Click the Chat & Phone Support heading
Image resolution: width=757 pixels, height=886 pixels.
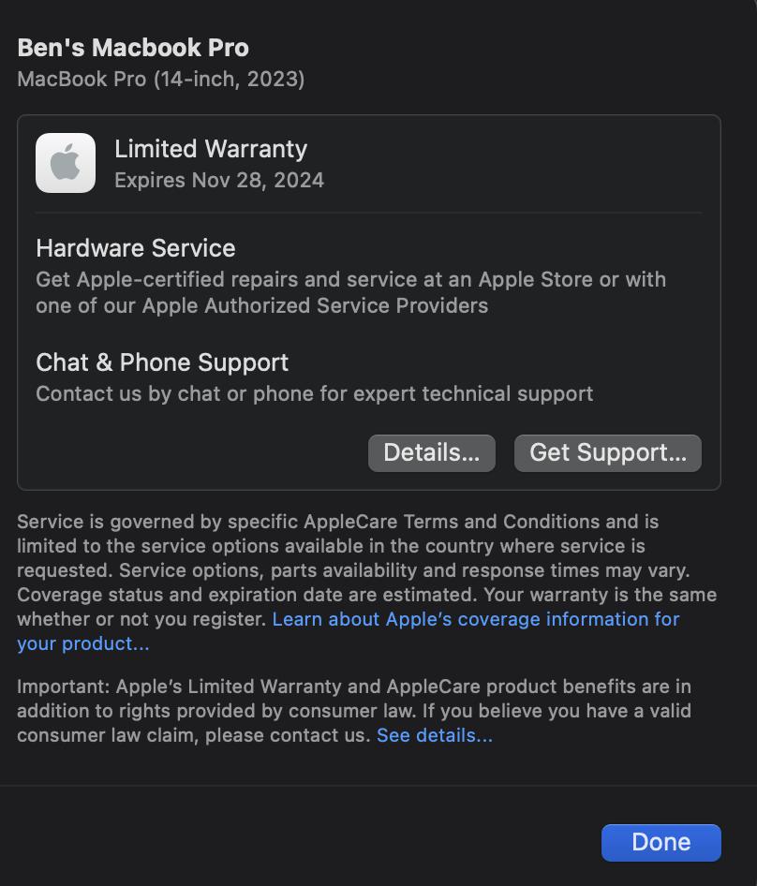(x=162, y=362)
